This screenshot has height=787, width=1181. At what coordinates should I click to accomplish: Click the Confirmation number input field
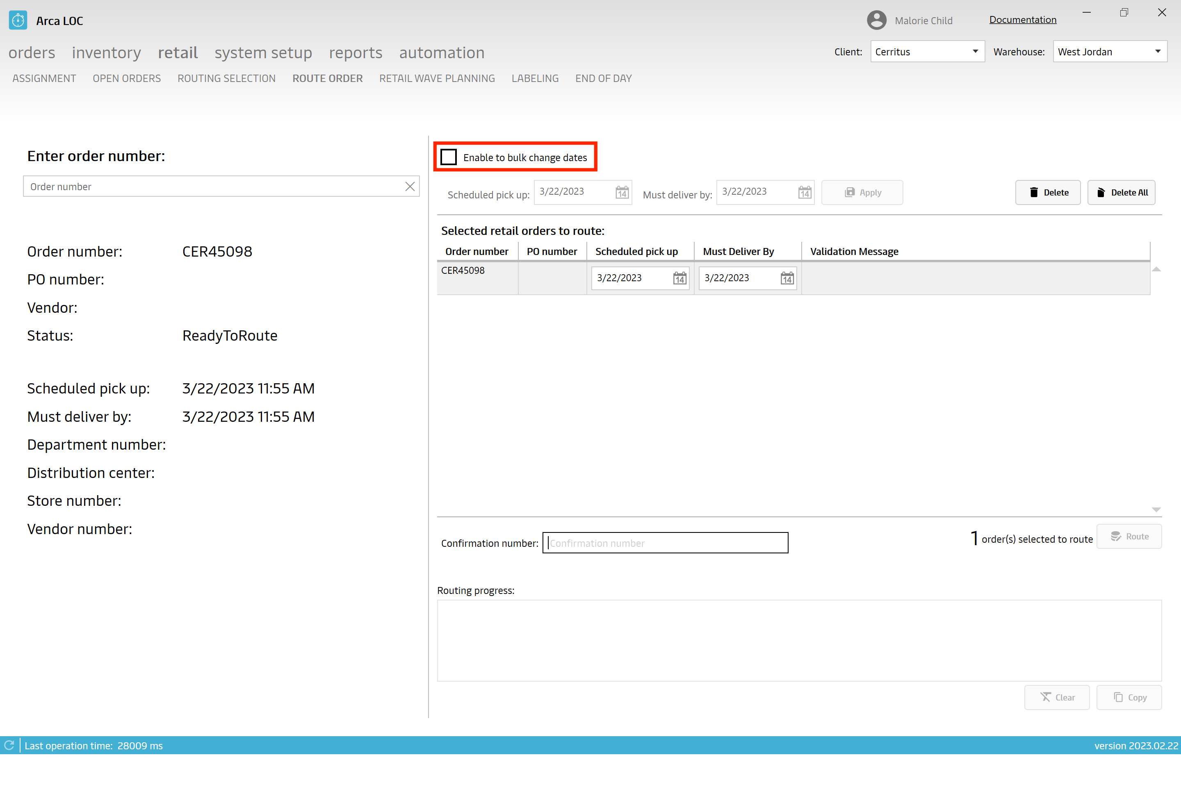(x=665, y=542)
